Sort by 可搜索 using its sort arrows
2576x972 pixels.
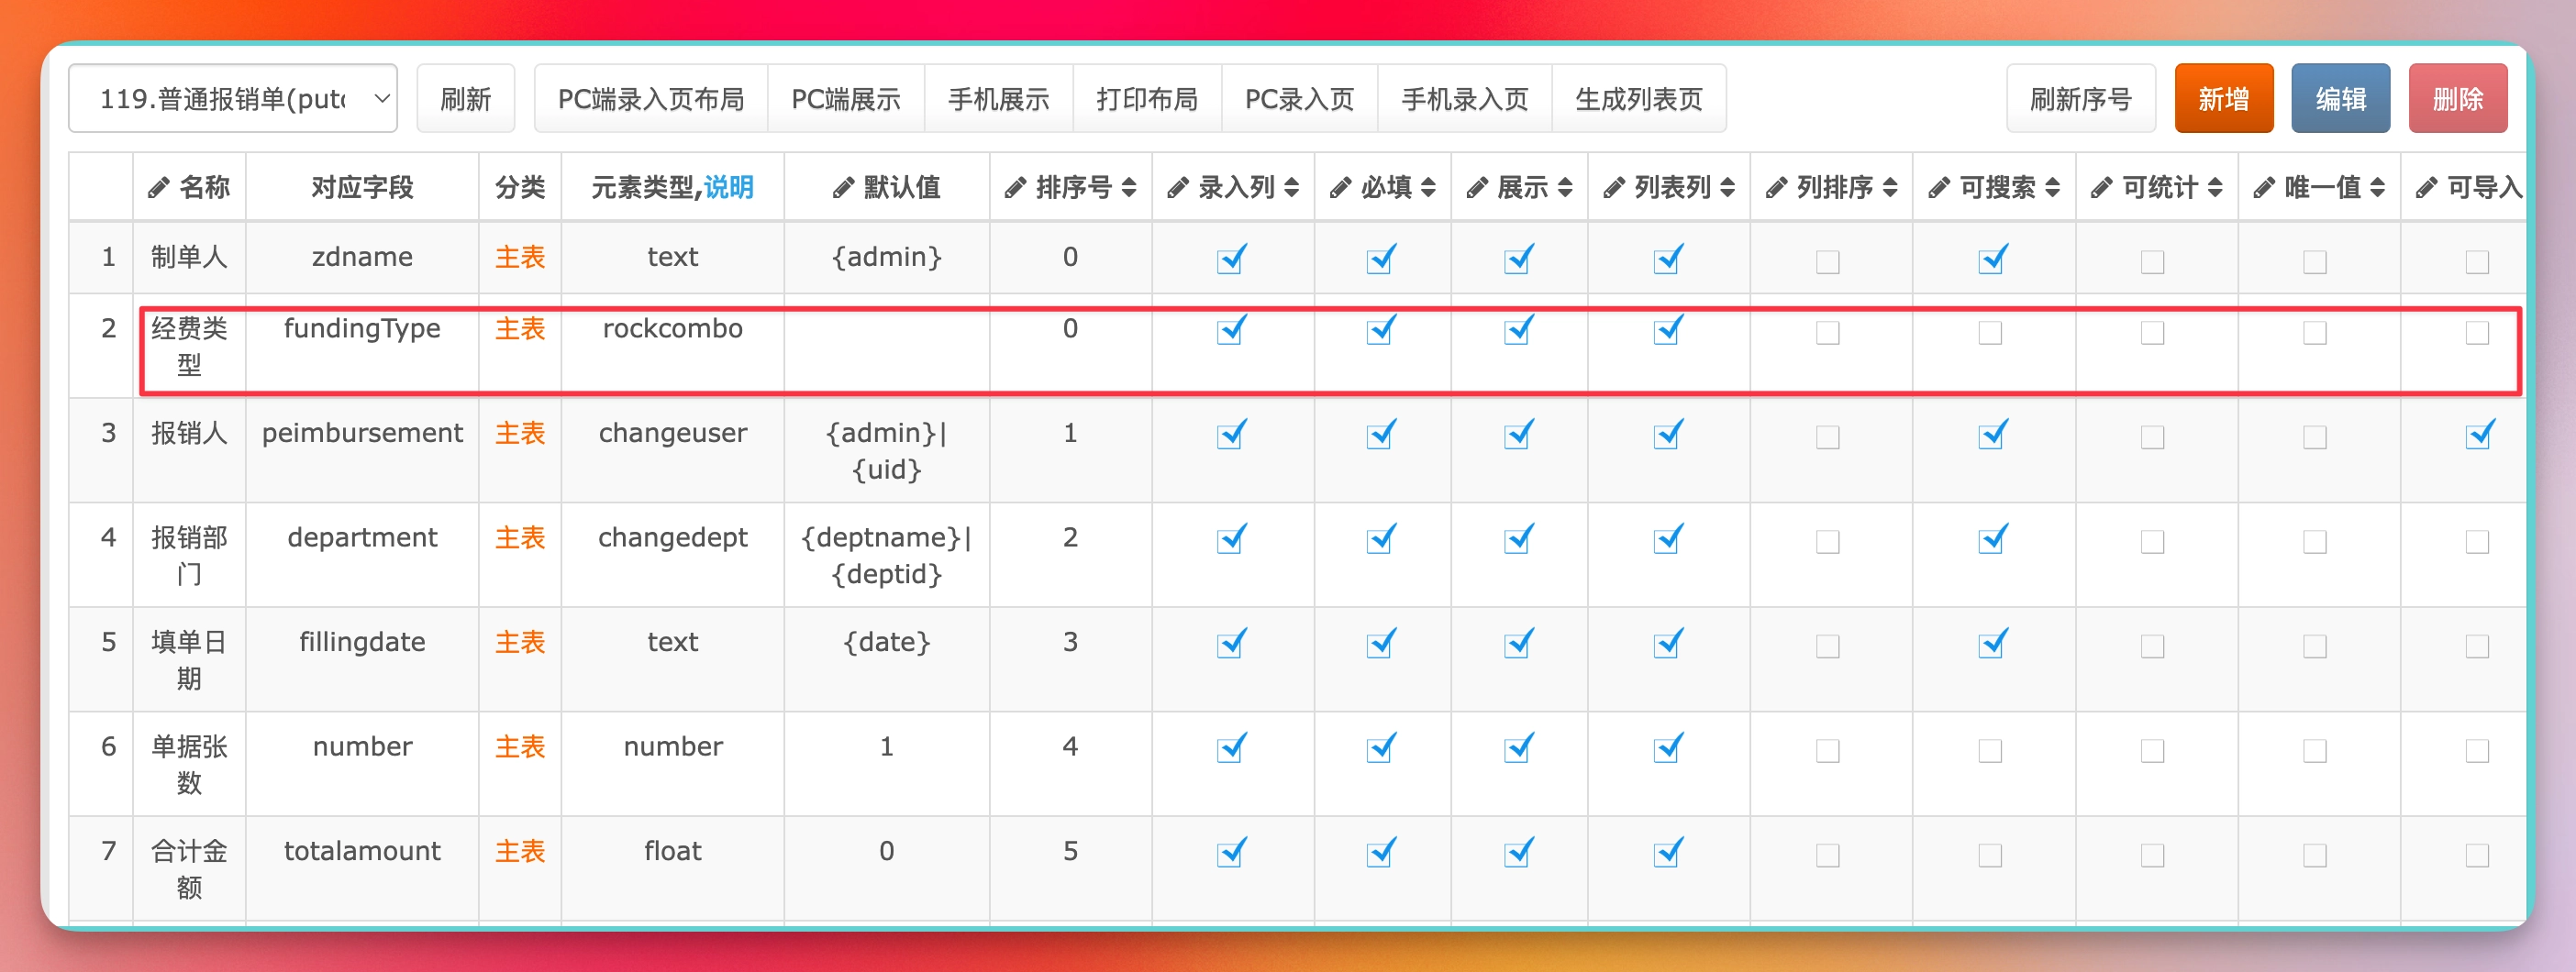tap(2052, 187)
